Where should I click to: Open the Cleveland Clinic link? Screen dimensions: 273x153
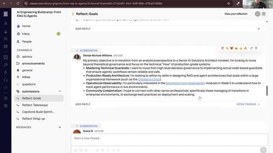point(149,79)
